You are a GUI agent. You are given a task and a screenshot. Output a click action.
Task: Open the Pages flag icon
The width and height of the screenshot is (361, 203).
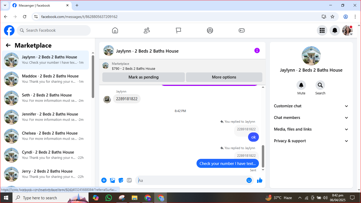(179, 30)
